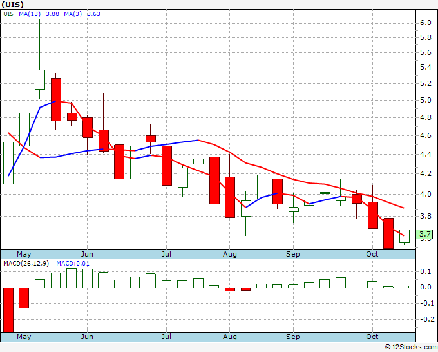Click the 3.63 moving average value

click(93, 14)
